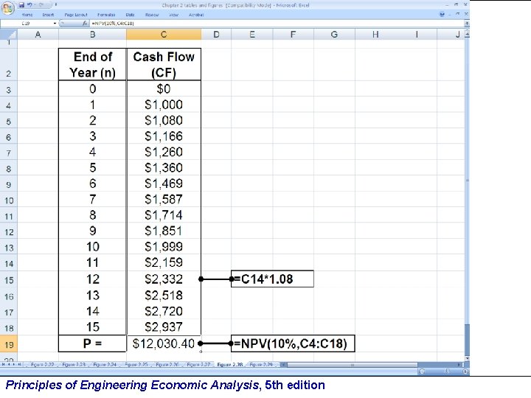Image resolution: width=531 pixels, height=398 pixels.
Task: Click the Insert Function fx icon
Action: point(85,24)
